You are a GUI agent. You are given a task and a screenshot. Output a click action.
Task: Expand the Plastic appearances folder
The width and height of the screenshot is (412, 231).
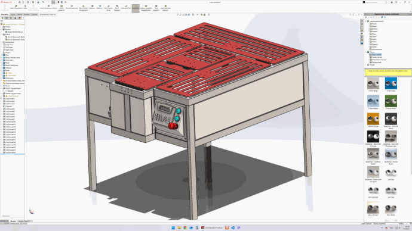(x=368, y=24)
